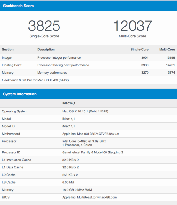The width and height of the screenshot is (177, 205).
Task: Click 'Apple Inc. Mac-031B6874CF7F642A x.x' value
Action: click(x=90, y=134)
